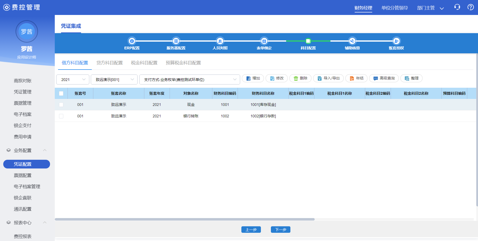Go to the 账套授权 step icon

tap(396, 41)
